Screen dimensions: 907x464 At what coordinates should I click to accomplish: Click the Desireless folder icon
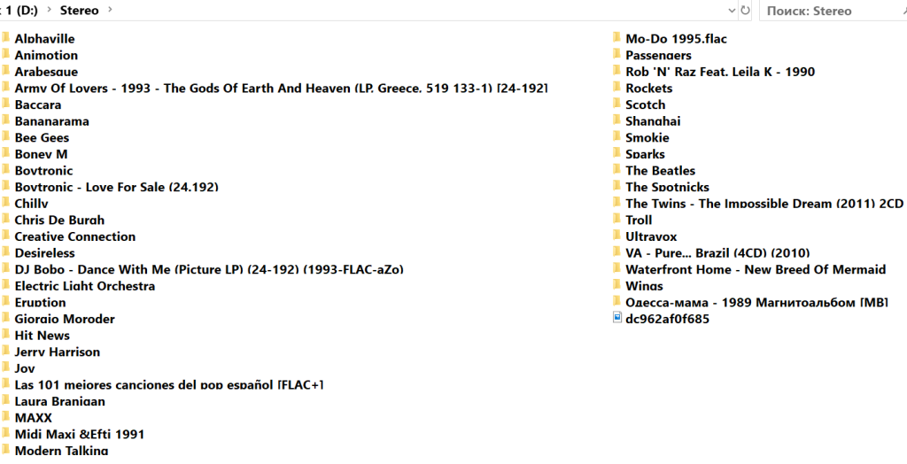click(x=5, y=252)
